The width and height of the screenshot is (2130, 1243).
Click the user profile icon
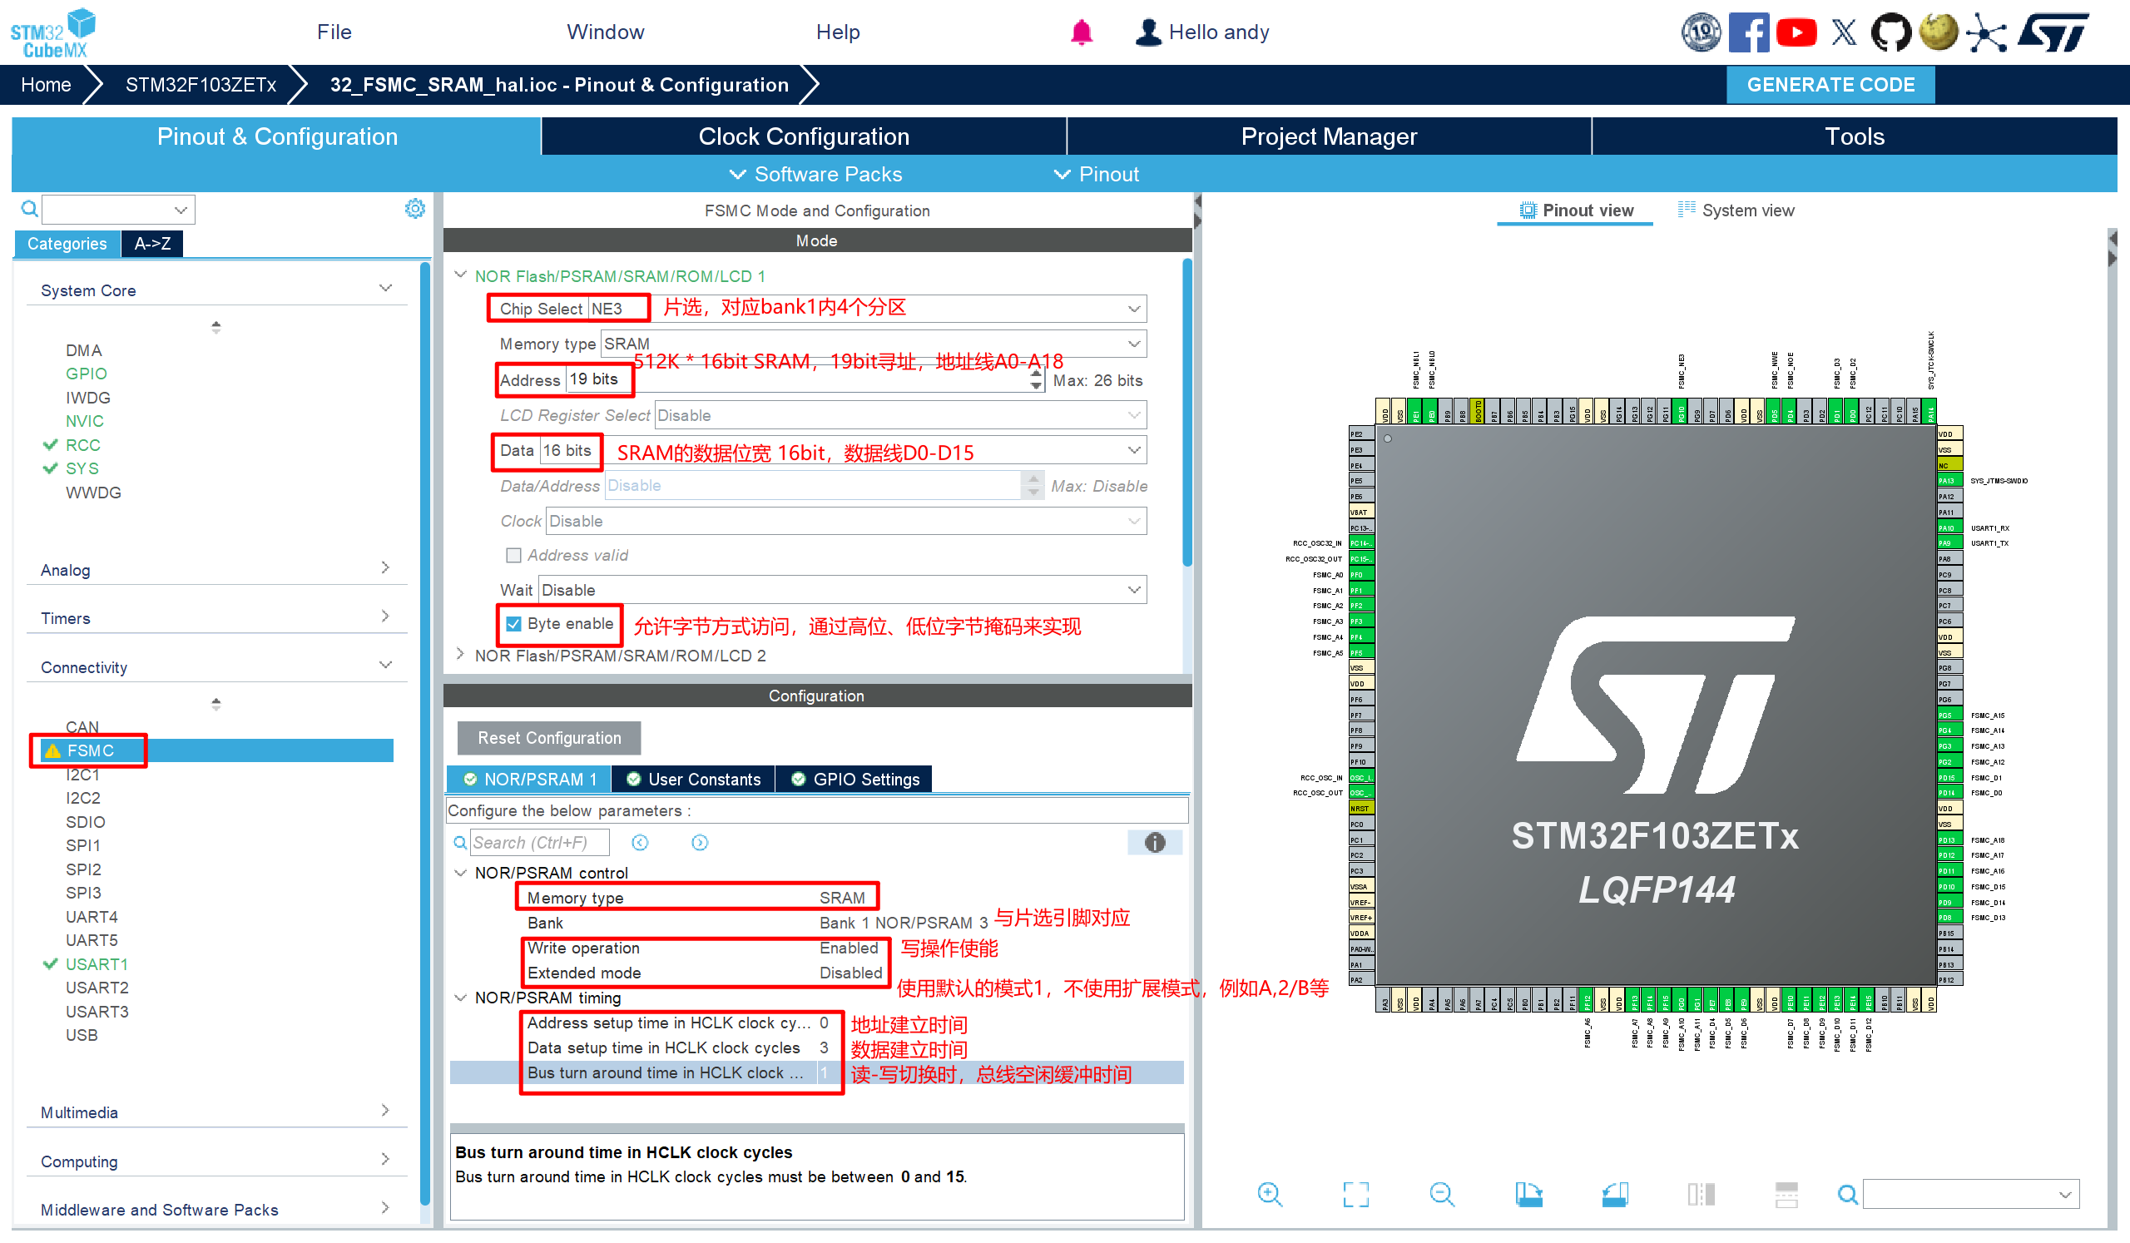(x=1148, y=32)
